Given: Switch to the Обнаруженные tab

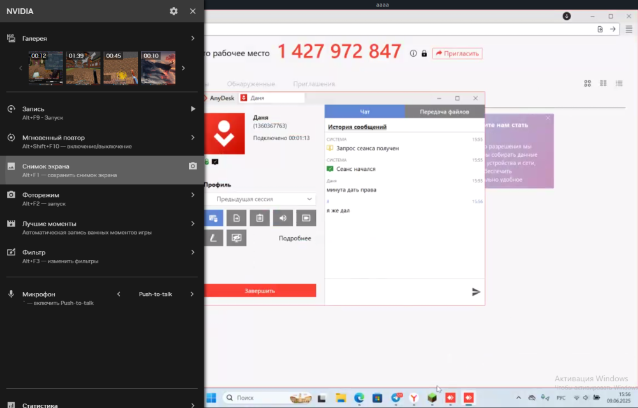Looking at the screenshot, I should (x=251, y=84).
